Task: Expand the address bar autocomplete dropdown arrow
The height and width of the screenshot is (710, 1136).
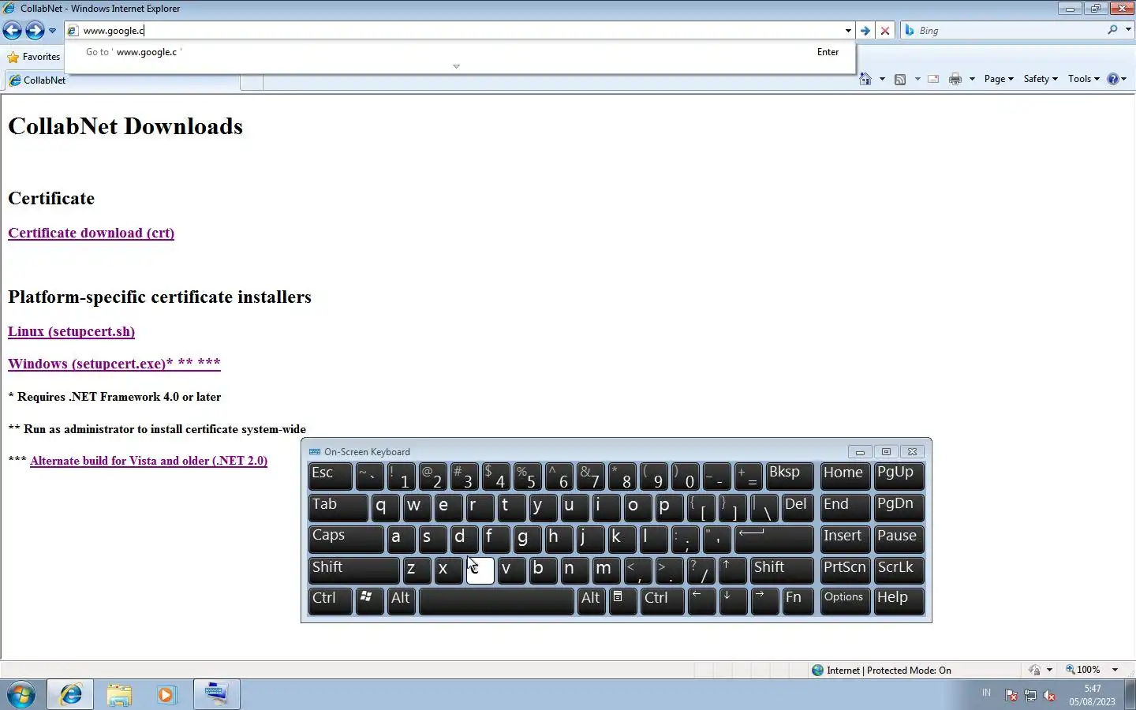Action: 848,31
